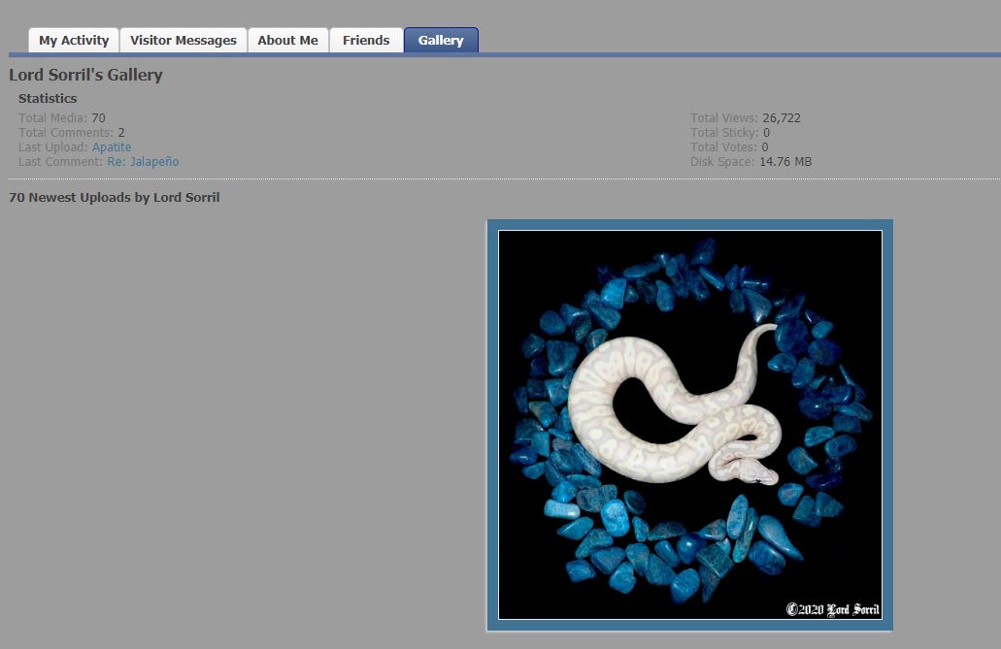The width and height of the screenshot is (1001, 649).
Task: Click the Lord Sorril's Gallery heading
Action: [85, 75]
